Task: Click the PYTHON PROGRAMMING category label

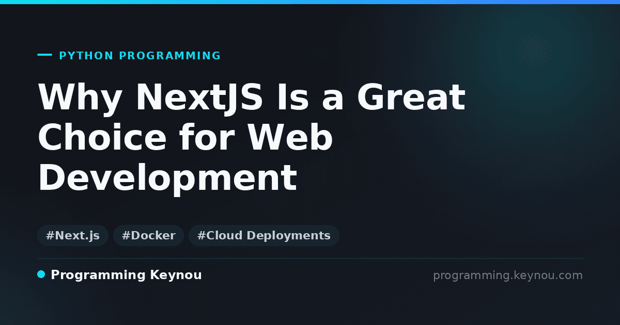Action: click(x=140, y=56)
